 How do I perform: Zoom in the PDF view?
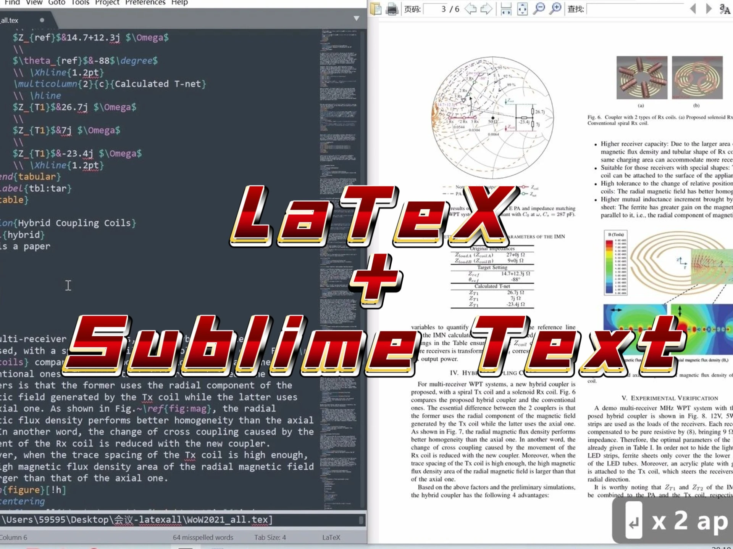555,8
